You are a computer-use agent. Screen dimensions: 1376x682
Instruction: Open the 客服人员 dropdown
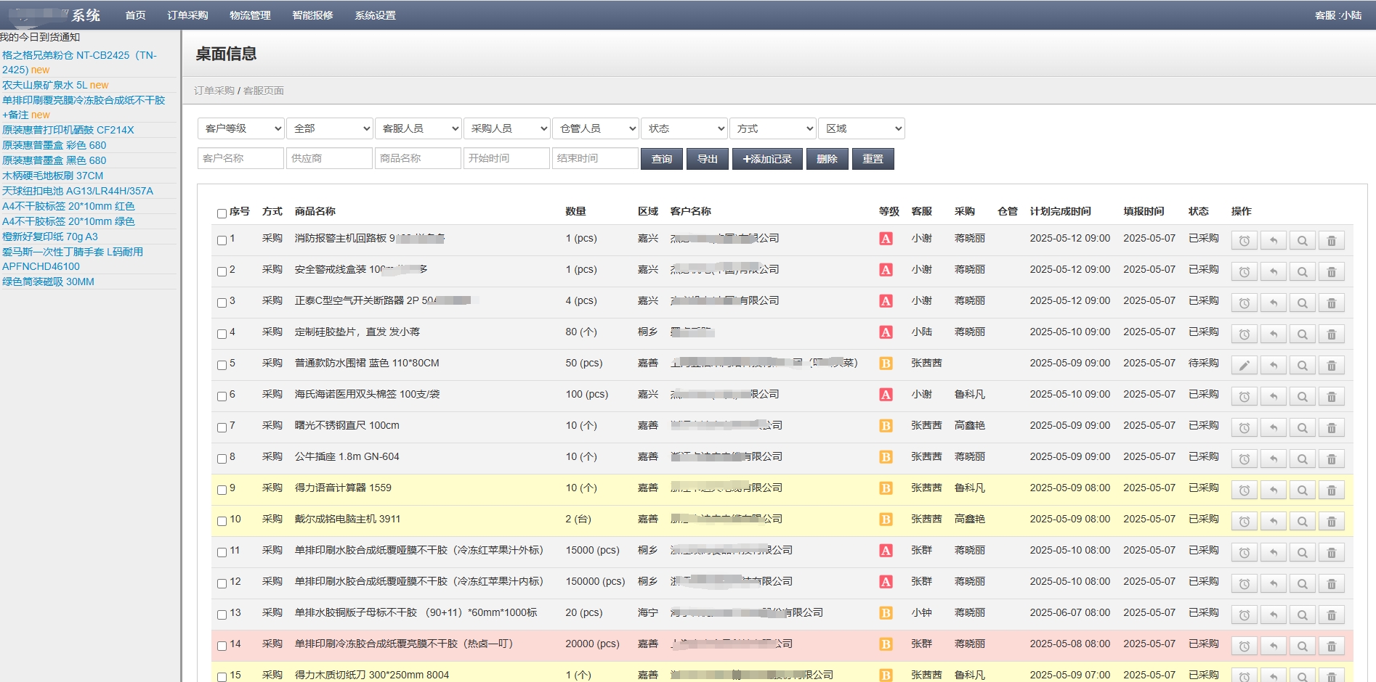coord(418,128)
